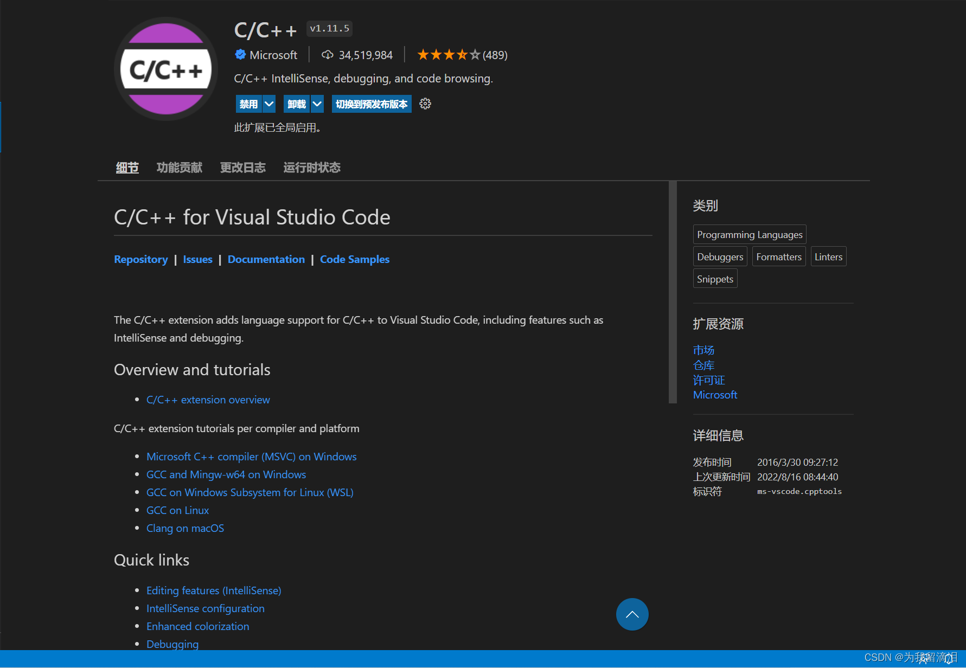The width and height of the screenshot is (966, 668).
Task: Expand the 卸载 dropdown arrow
Action: coord(317,104)
